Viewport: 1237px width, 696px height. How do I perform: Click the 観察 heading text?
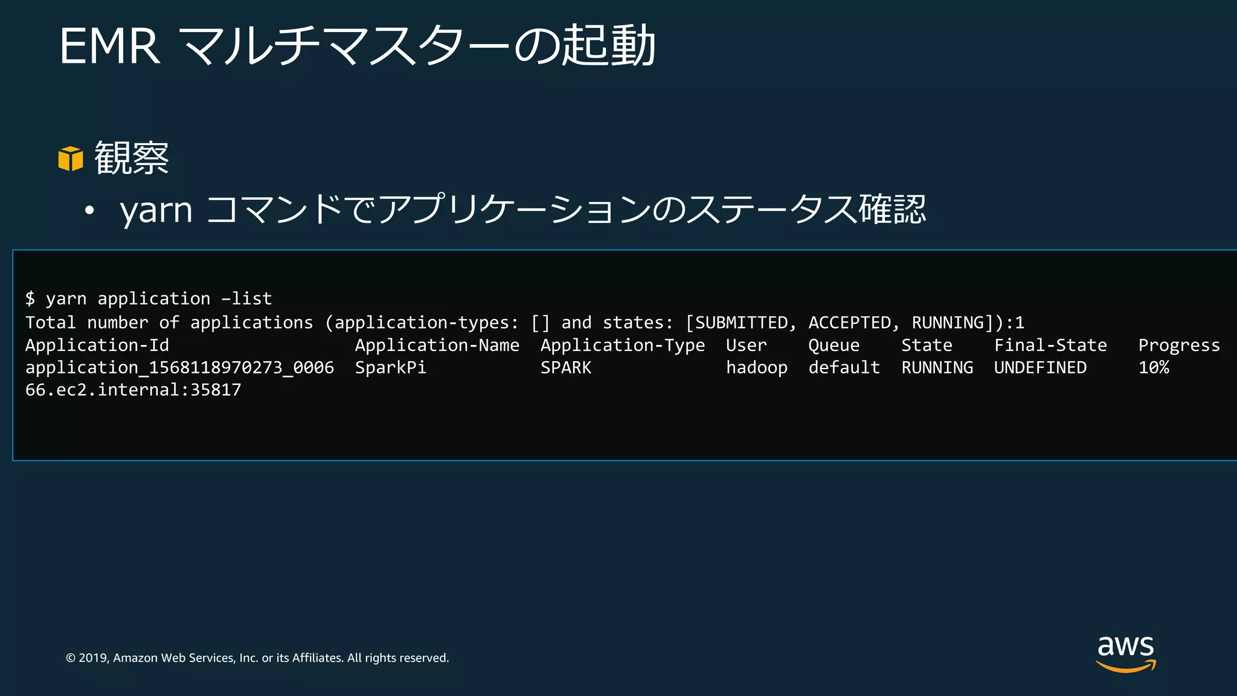pos(132,158)
